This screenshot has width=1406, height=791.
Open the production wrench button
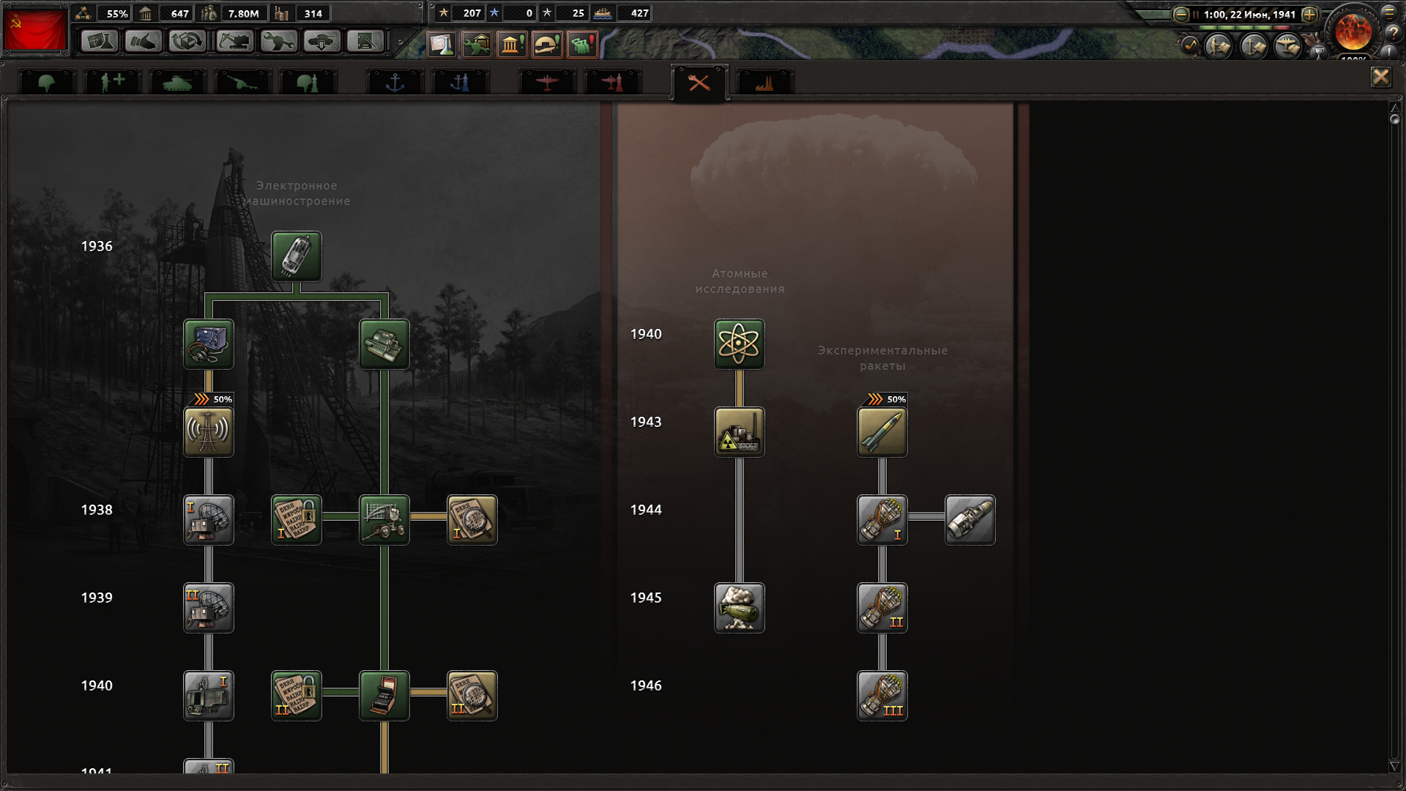(x=278, y=42)
